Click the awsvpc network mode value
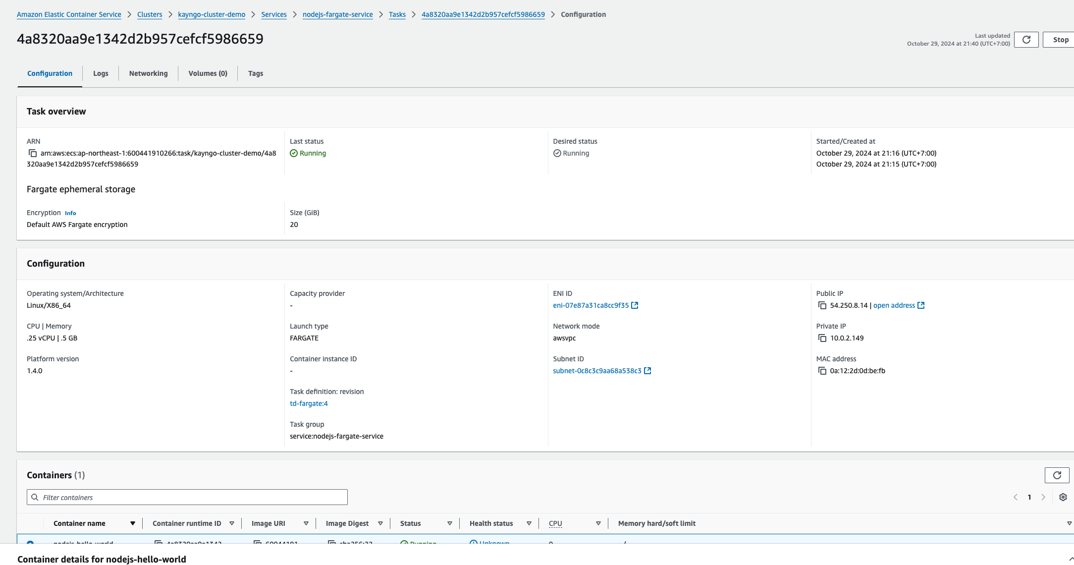Screen dimensions: 1074x565 click(x=564, y=338)
